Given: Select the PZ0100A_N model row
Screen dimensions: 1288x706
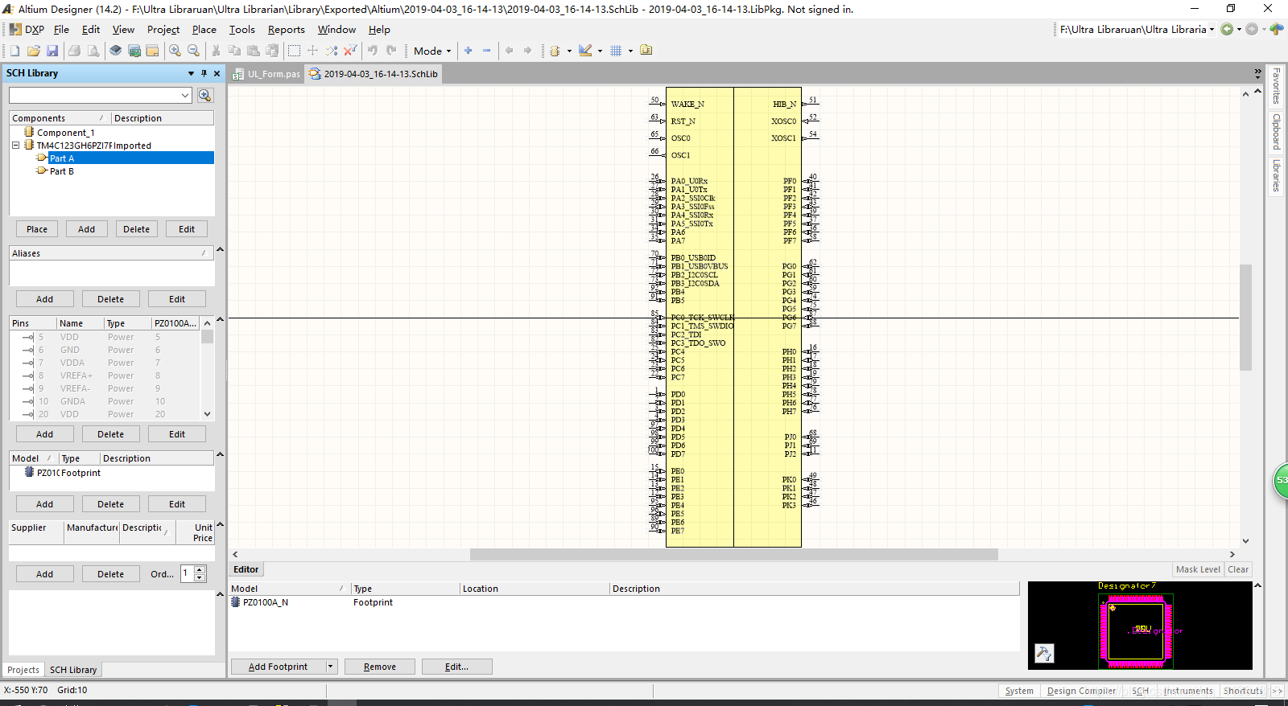Looking at the screenshot, I should (624, 602).
